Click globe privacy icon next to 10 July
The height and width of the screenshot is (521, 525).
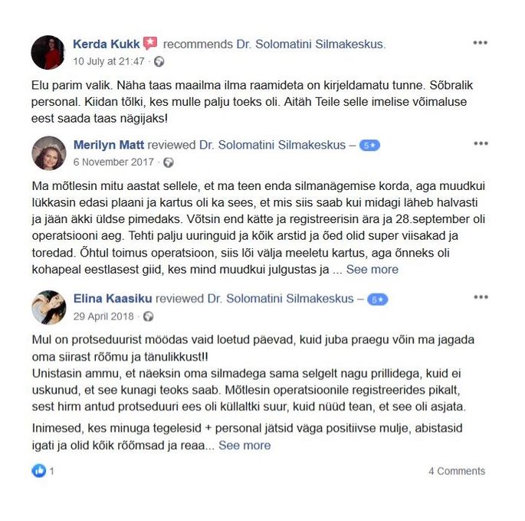[x=159, y=61]
